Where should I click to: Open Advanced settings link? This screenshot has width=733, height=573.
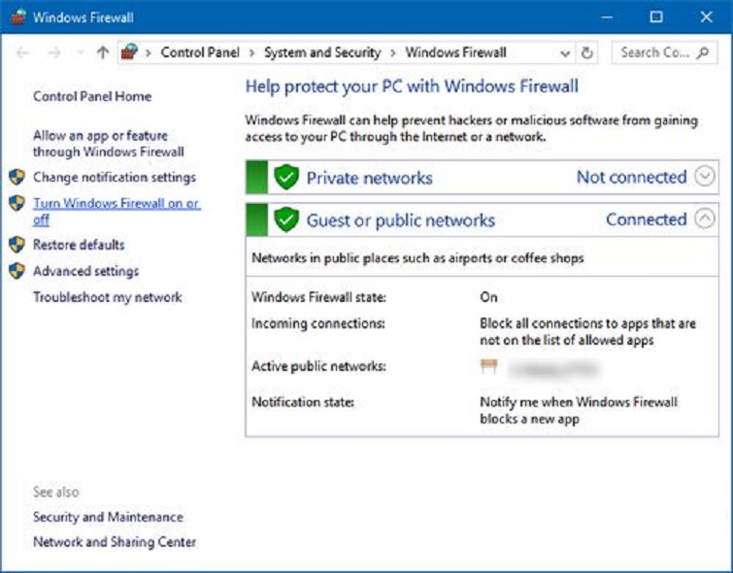point(85,271)
